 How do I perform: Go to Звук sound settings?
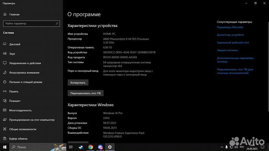[x=12, y=53]
